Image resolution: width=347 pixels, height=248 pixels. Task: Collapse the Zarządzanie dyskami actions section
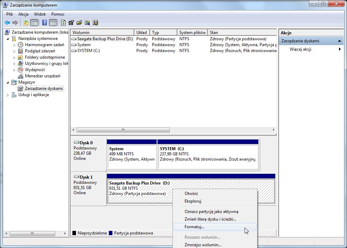(340, 41)
